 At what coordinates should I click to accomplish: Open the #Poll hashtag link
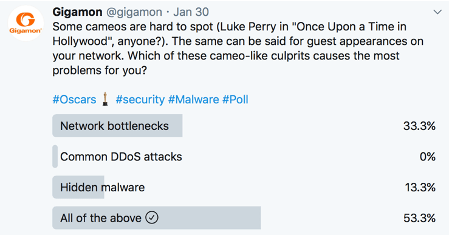pyautogui.click(x=235, y=100)
